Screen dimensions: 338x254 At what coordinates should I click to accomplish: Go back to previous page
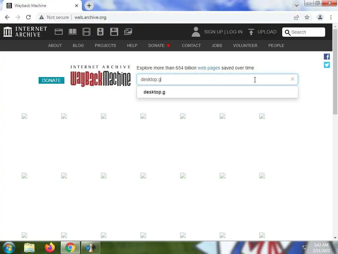pyautogui.click(x=7, y=17)
